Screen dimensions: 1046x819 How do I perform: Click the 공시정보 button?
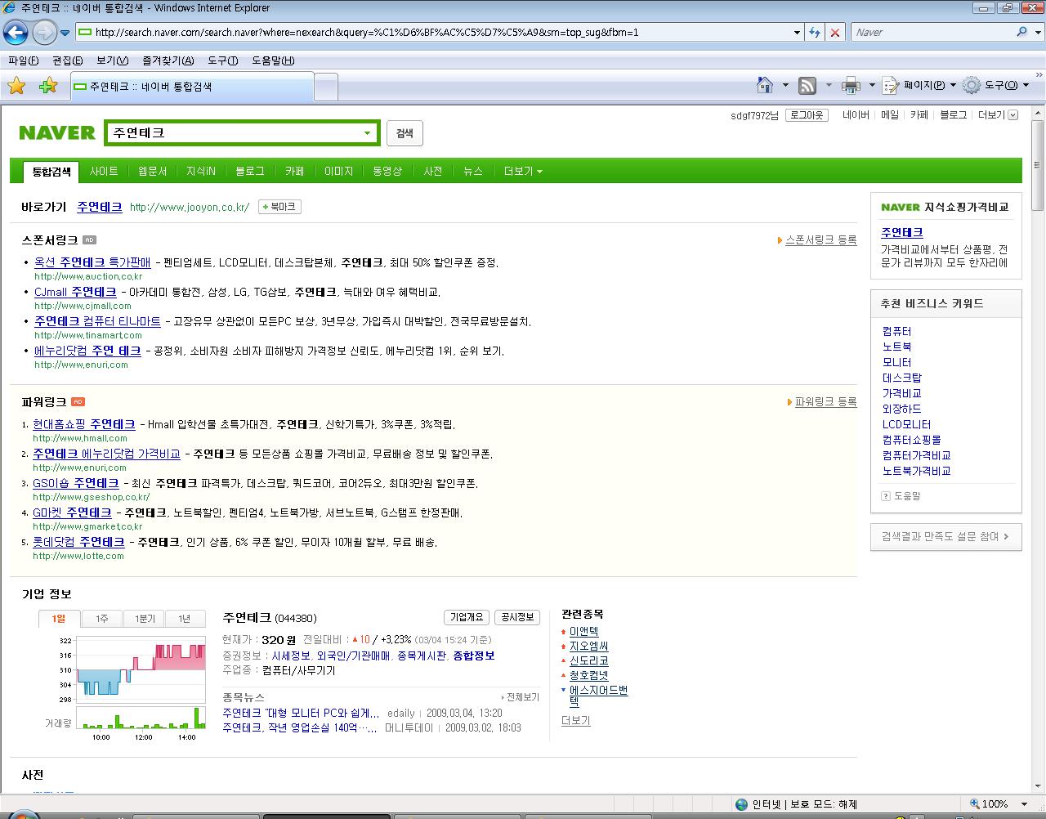point(517,617)
